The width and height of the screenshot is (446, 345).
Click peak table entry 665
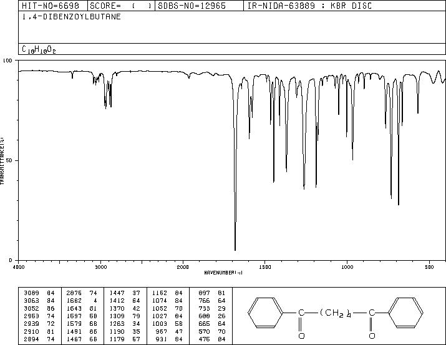204,324
